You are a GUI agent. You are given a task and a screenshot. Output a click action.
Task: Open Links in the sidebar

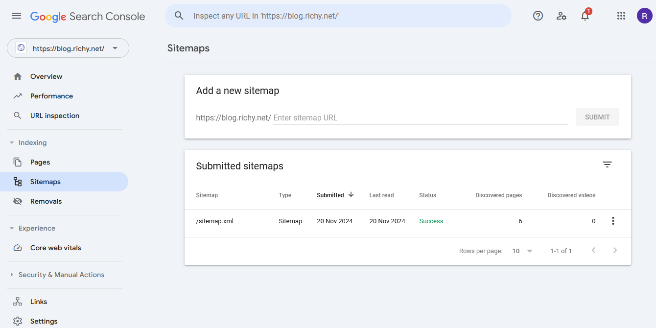[64, 302]
